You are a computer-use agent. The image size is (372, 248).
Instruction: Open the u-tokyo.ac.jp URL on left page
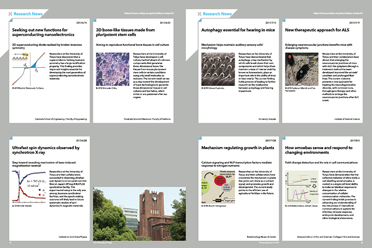tap(149, 13)
